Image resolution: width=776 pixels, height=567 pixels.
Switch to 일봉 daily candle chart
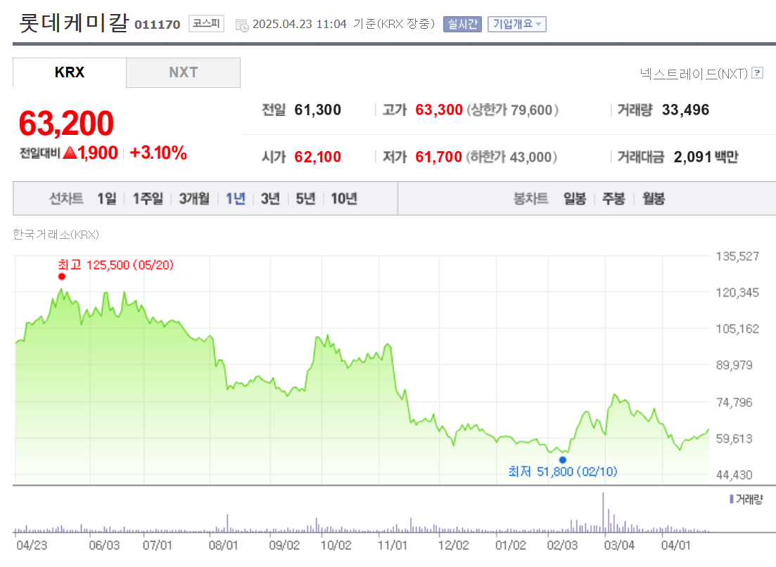click(x=575, y=199)
